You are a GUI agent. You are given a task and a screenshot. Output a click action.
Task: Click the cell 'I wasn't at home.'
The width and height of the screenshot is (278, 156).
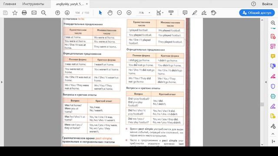coord(106,65)
